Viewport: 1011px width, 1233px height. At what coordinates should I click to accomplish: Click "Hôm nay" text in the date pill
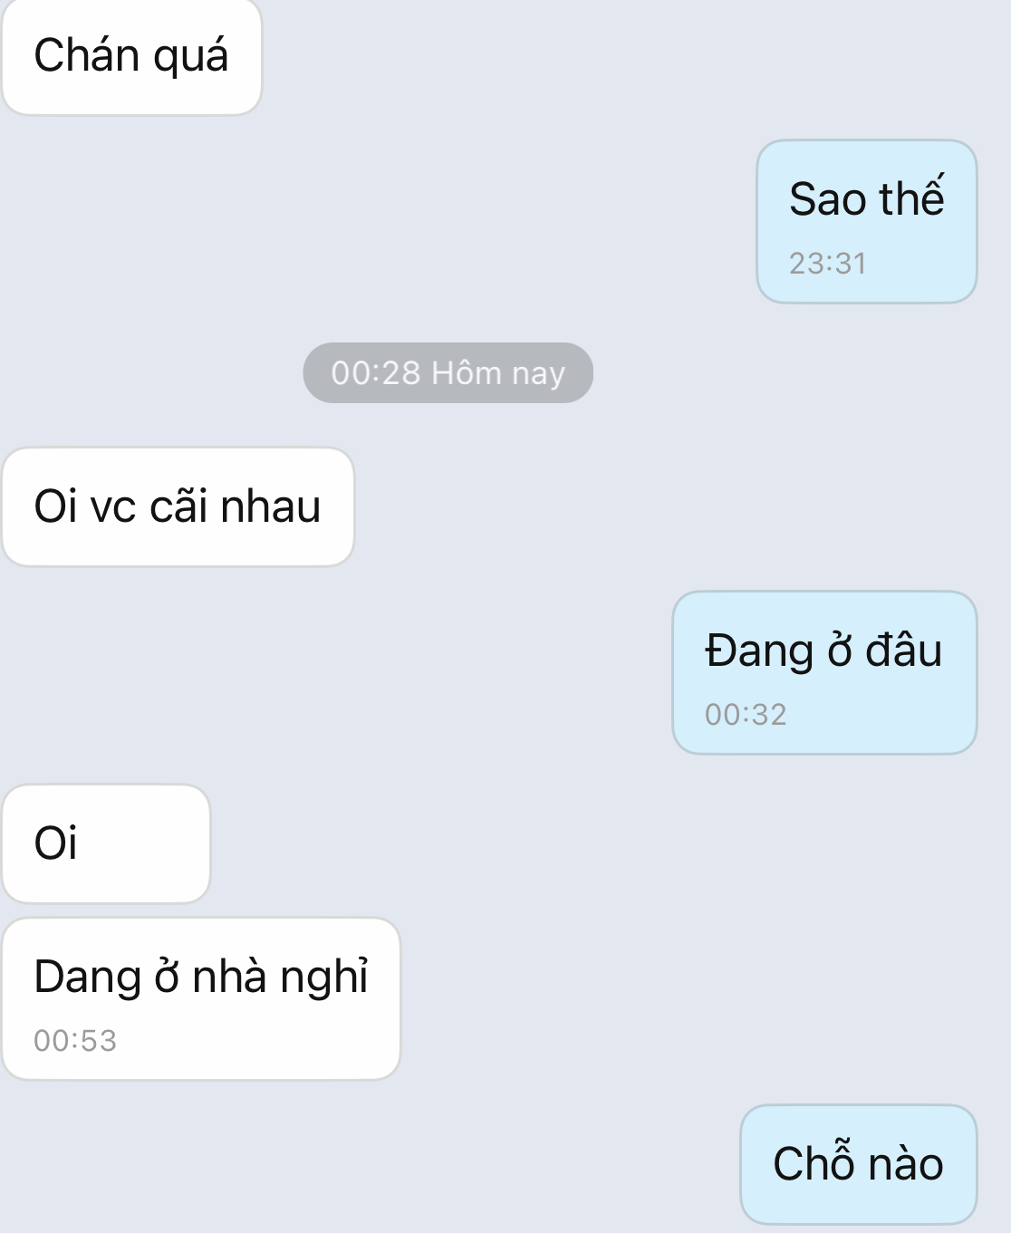click(497, 373)
